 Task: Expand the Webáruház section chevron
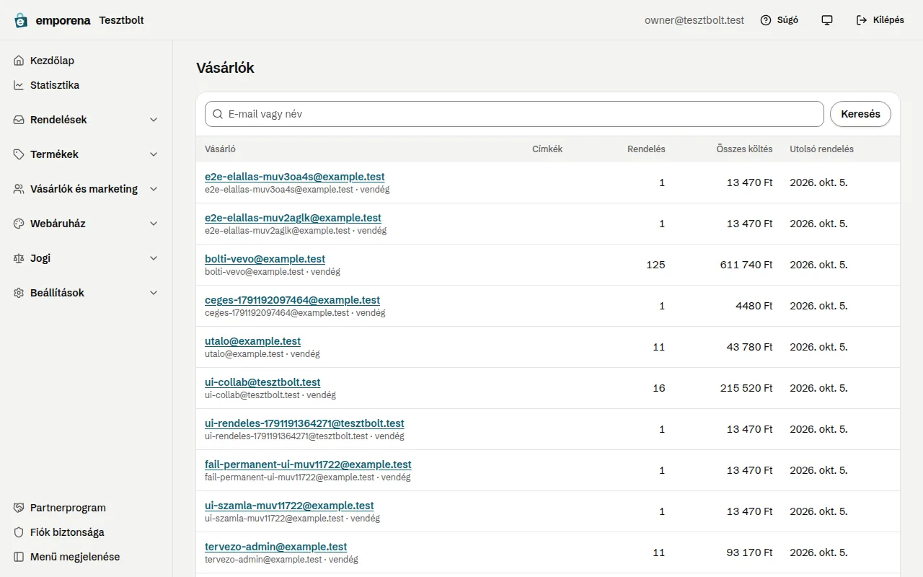coord(154,224)
